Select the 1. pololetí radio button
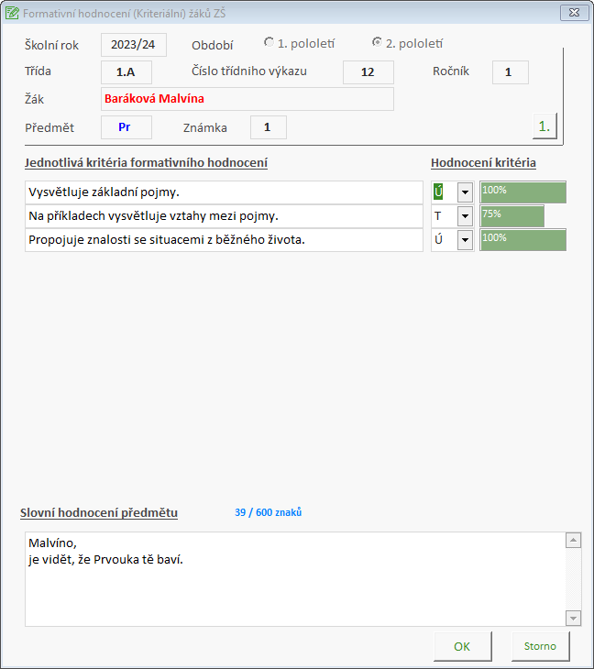The width and height of the screenshot is (594, 669). 269,42
